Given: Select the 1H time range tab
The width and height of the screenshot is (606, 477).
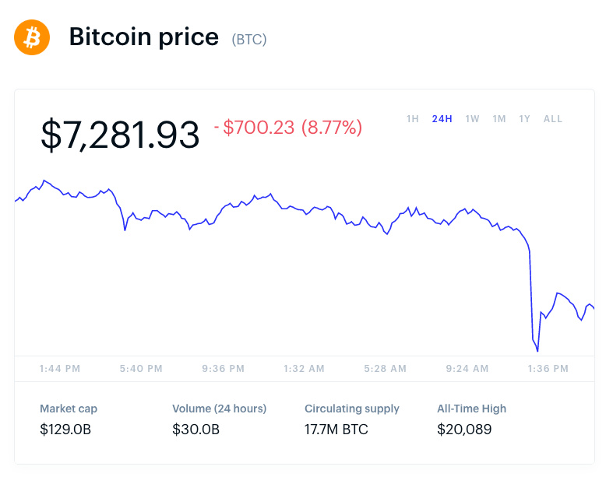Looking at the screenshot, I should 413,119.
